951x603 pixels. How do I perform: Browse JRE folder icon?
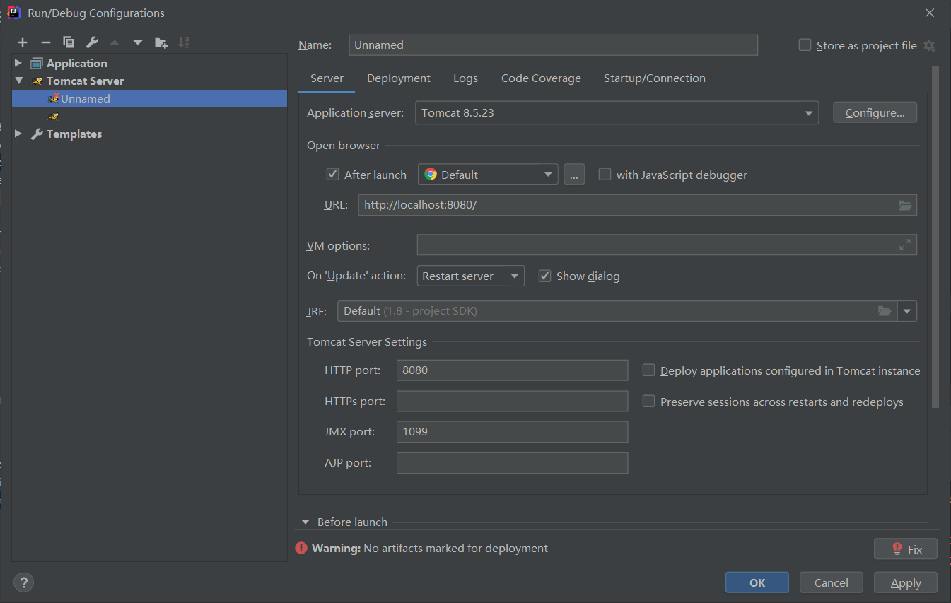[x=885, y=310]
